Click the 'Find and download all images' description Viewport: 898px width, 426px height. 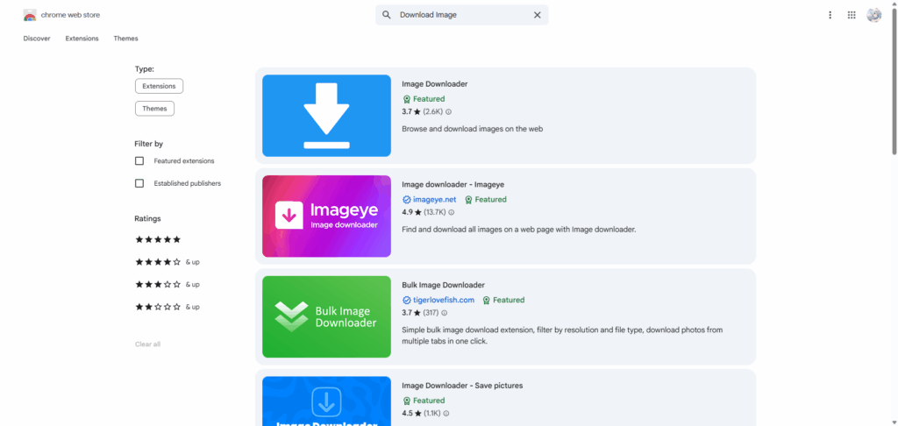coord(519,230)
